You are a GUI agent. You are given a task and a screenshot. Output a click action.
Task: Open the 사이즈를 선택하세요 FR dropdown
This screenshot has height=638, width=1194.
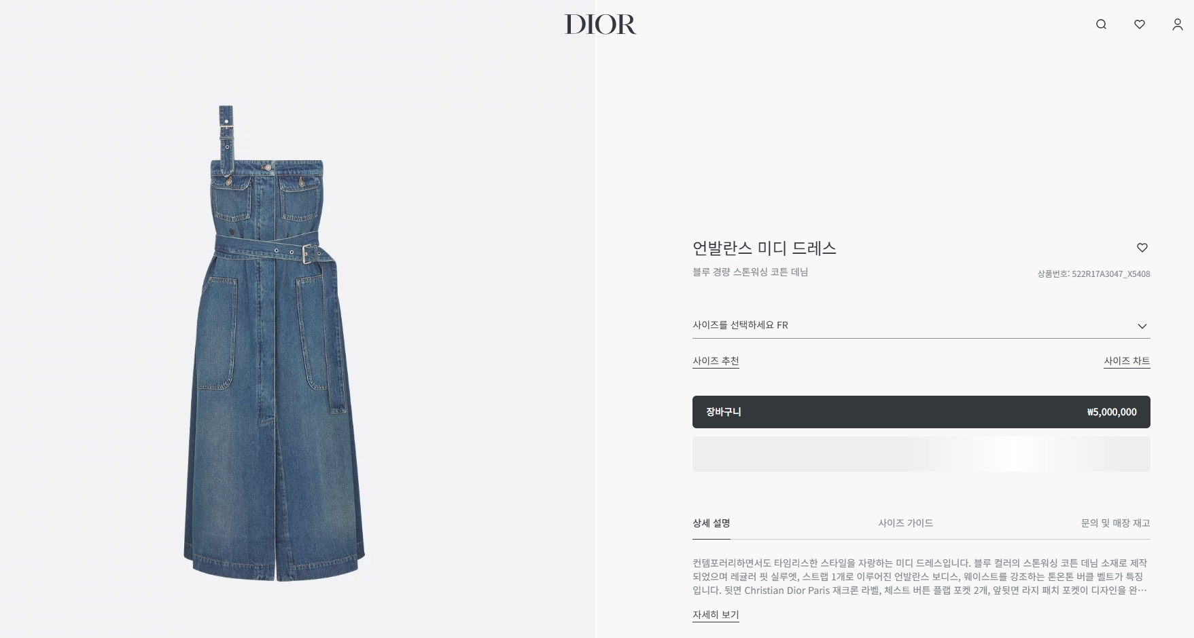pyautogui.click(x=921, y=325)
